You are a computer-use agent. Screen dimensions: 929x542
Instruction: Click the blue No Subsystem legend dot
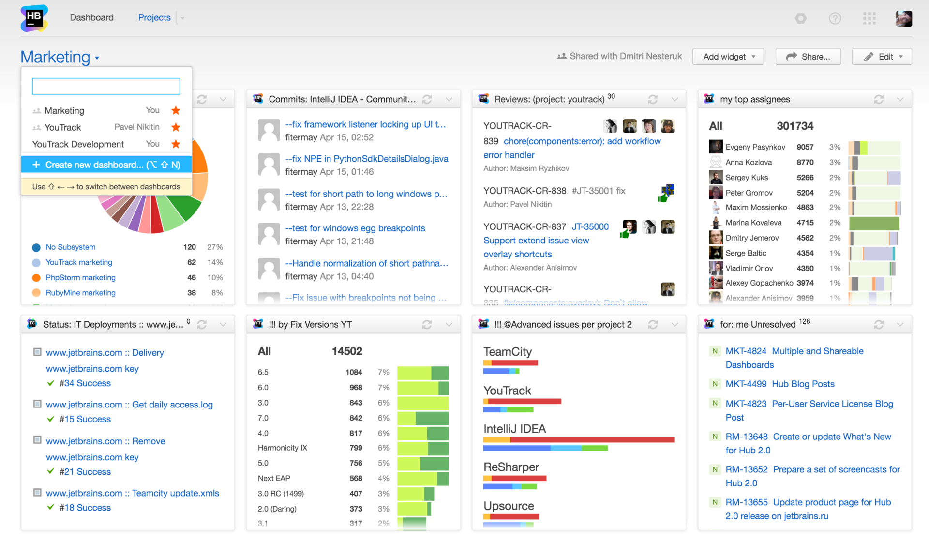coord(36,247)
